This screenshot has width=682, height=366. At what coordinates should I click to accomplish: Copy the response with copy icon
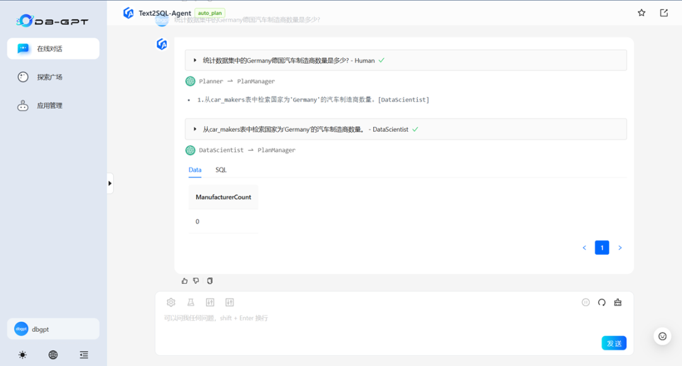click(210, 281)
